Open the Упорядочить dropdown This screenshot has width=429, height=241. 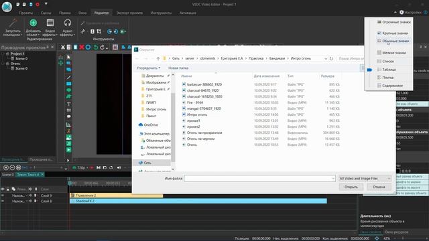[x=149, y=68]
